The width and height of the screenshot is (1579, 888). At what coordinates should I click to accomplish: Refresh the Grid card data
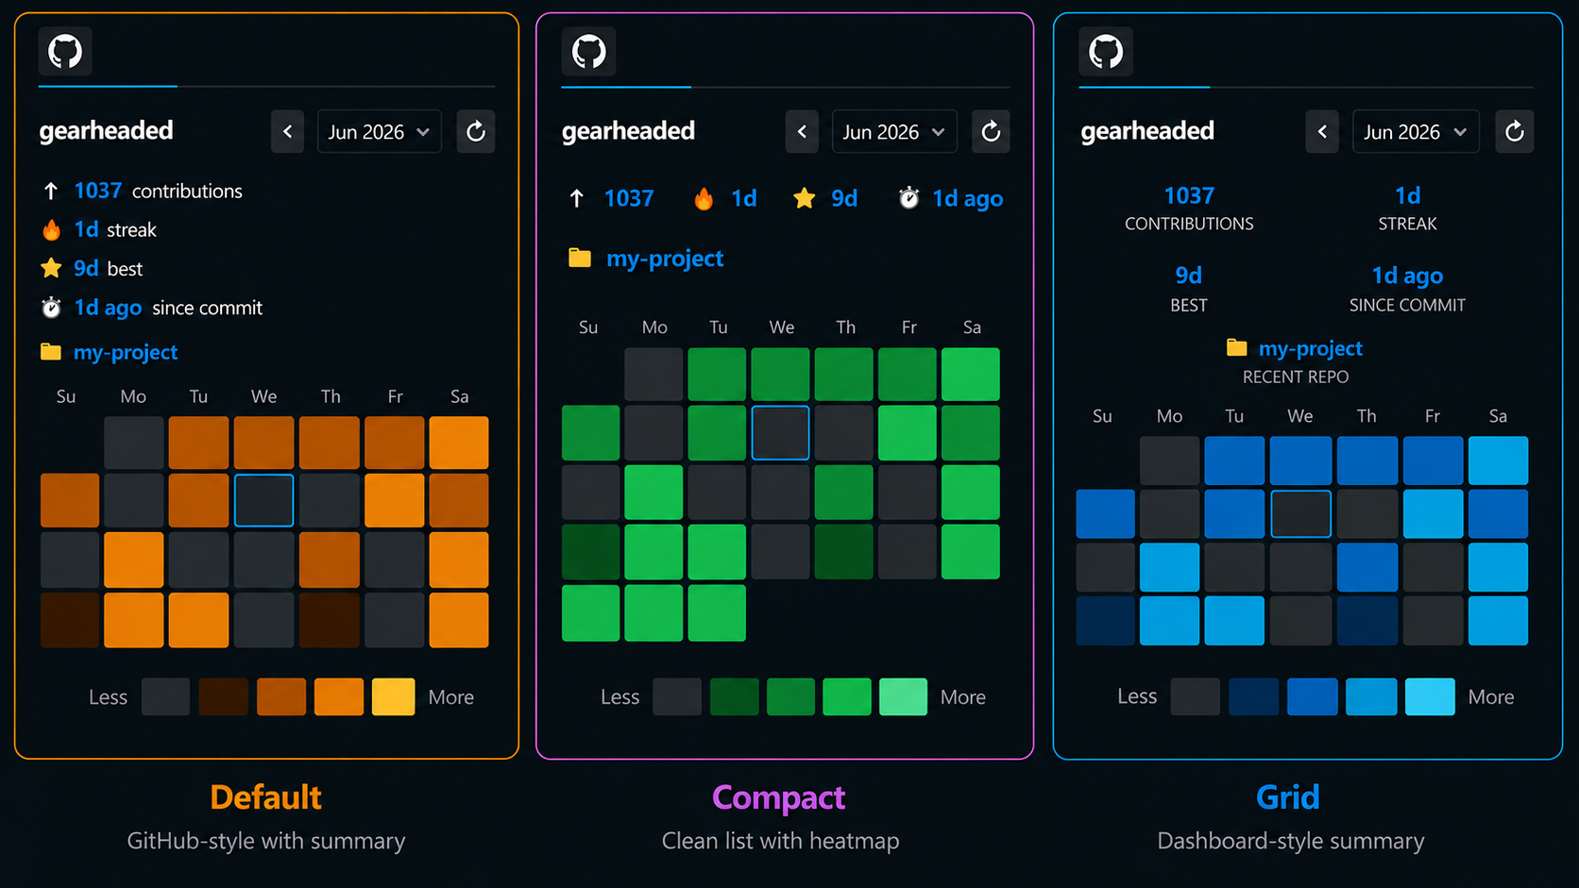click(x=1515, y=131)
